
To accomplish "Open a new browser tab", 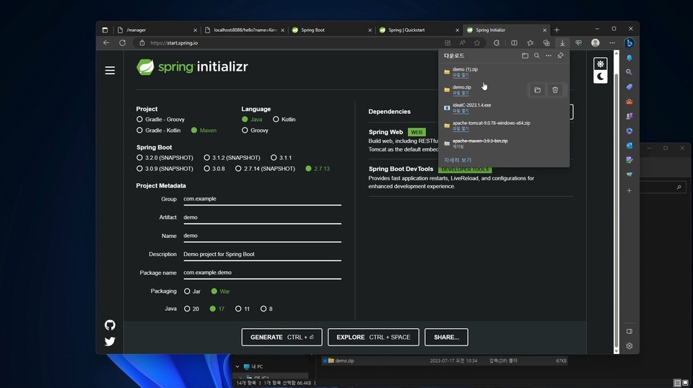I will [557, 30].
